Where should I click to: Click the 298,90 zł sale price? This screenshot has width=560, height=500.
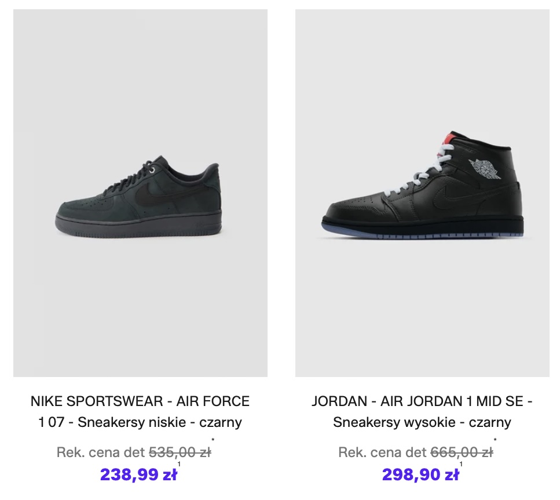coord(420,474)
